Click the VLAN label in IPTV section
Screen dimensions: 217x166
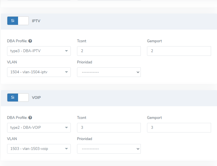pyautogui.click(x=12, y=62)
